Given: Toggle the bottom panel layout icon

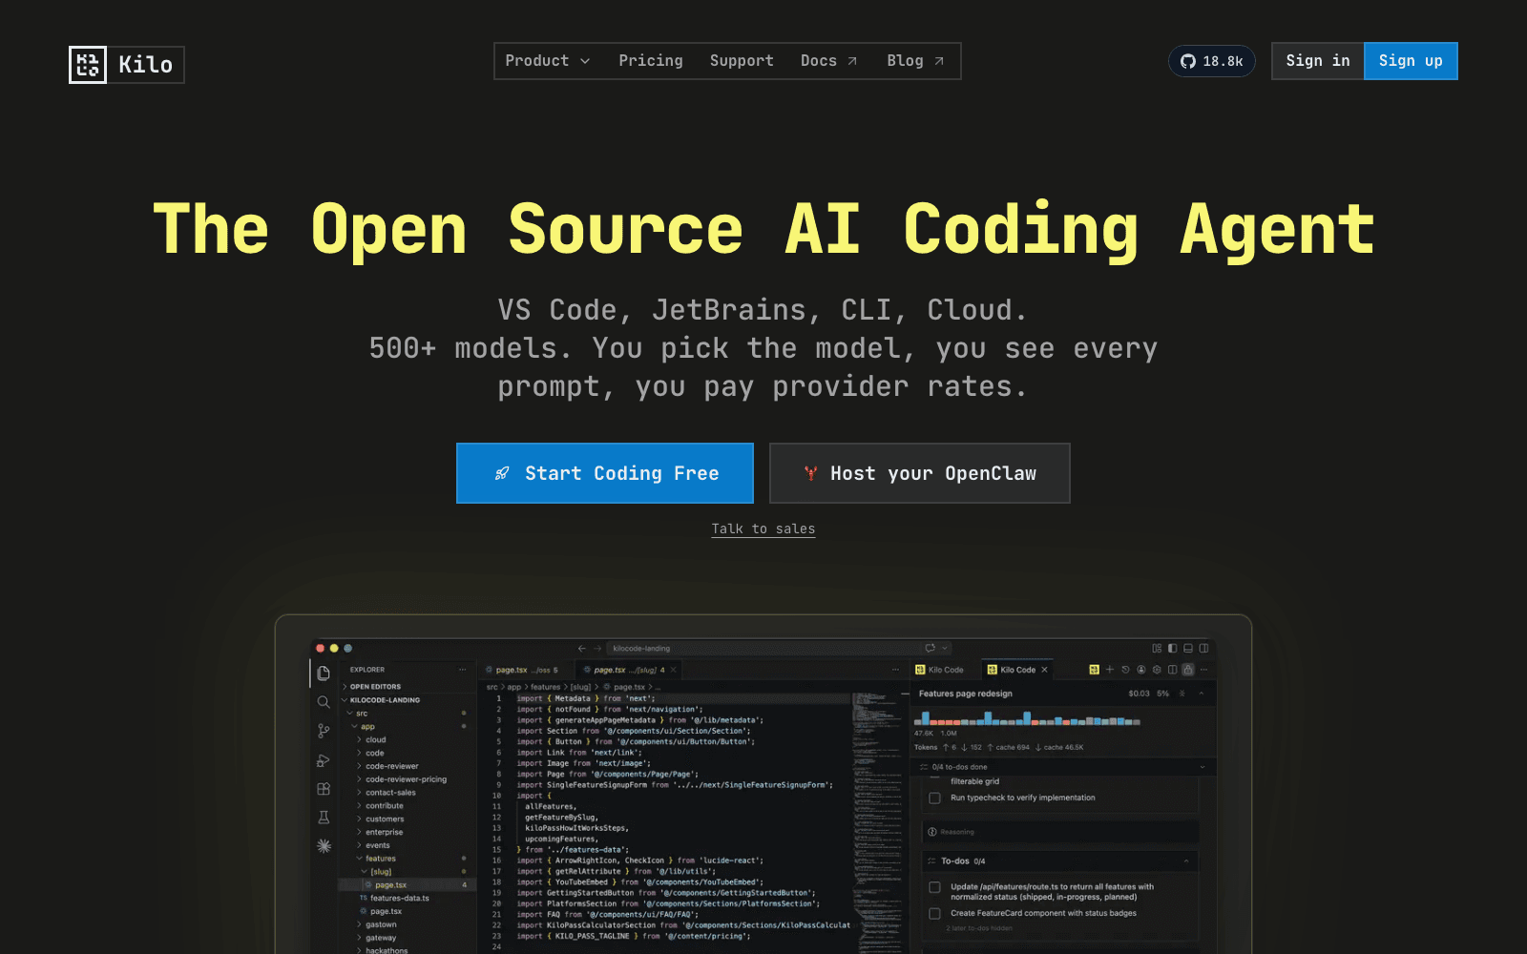Looking at the screenshot, I should pos(1188,649).
